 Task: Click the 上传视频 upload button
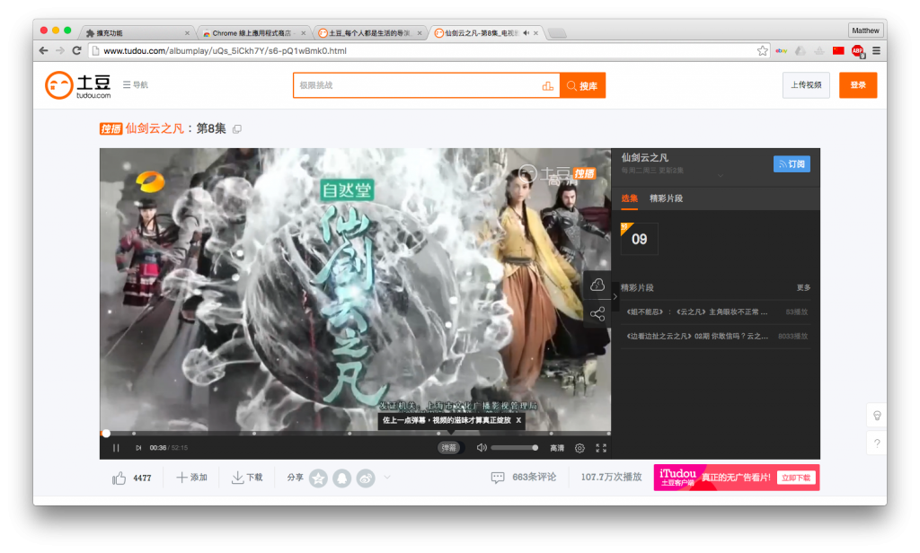coord(806,85)
